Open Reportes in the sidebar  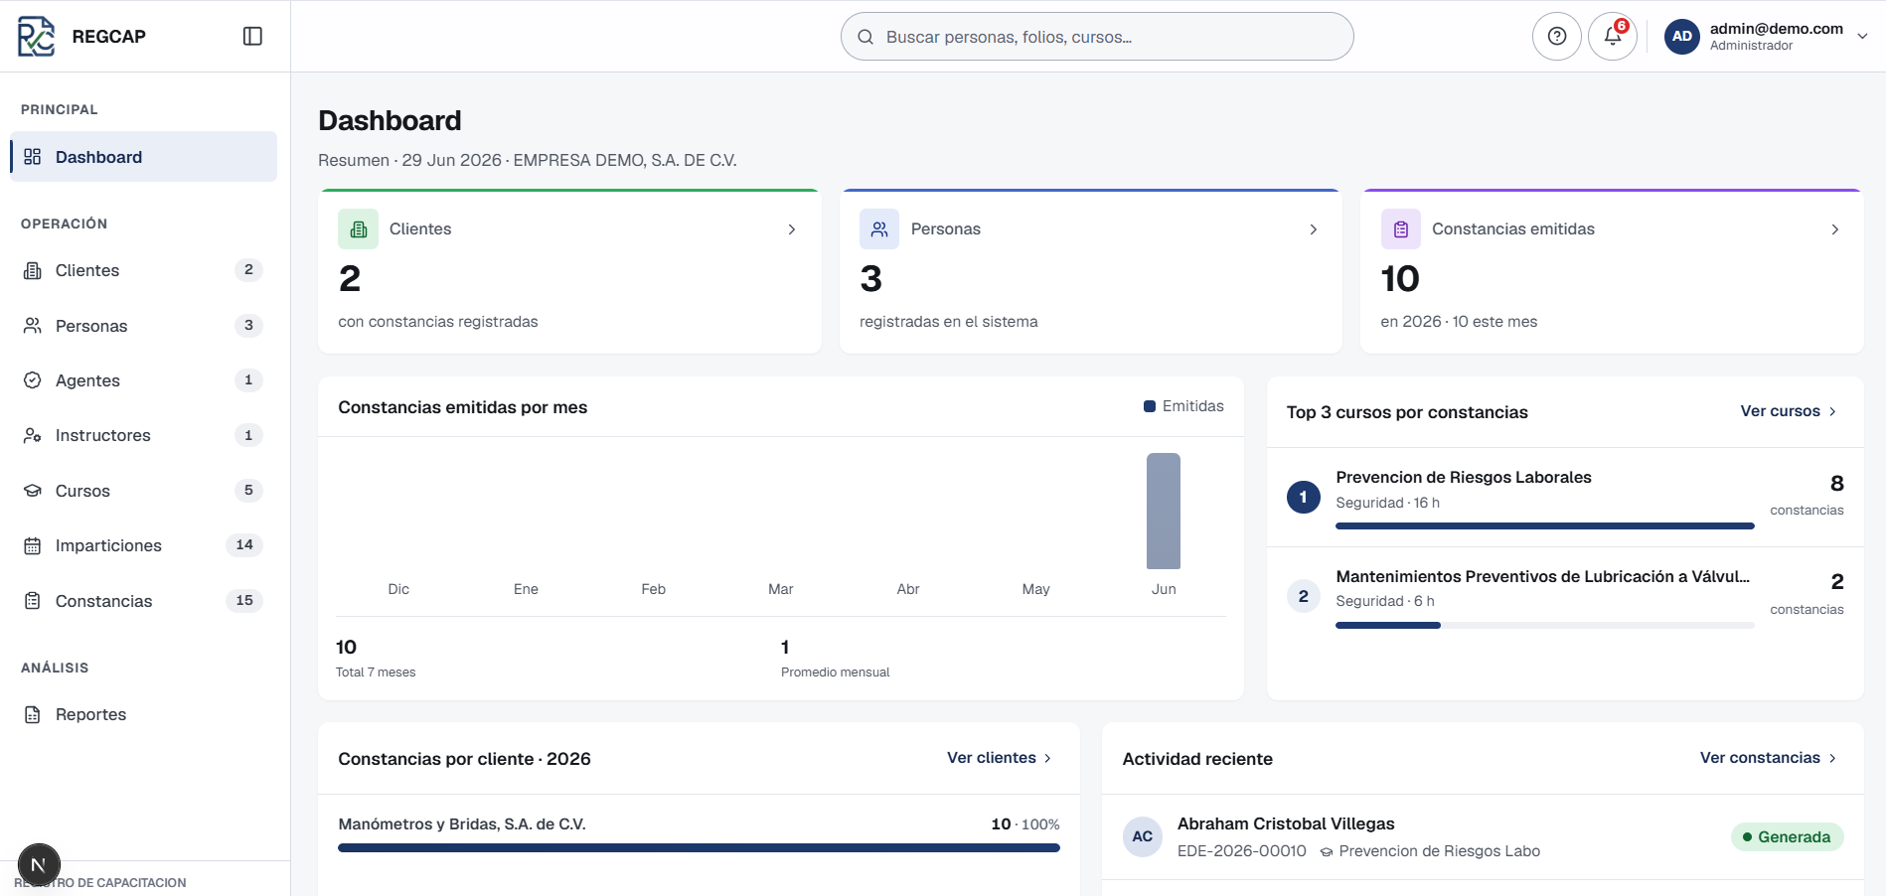[x=143, y=714]
